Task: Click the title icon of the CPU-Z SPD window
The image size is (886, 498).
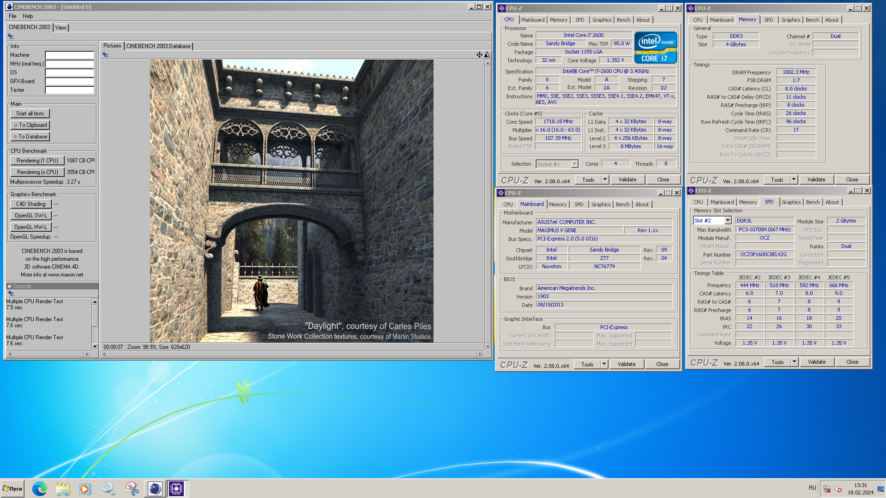Action: click(691, 191)
